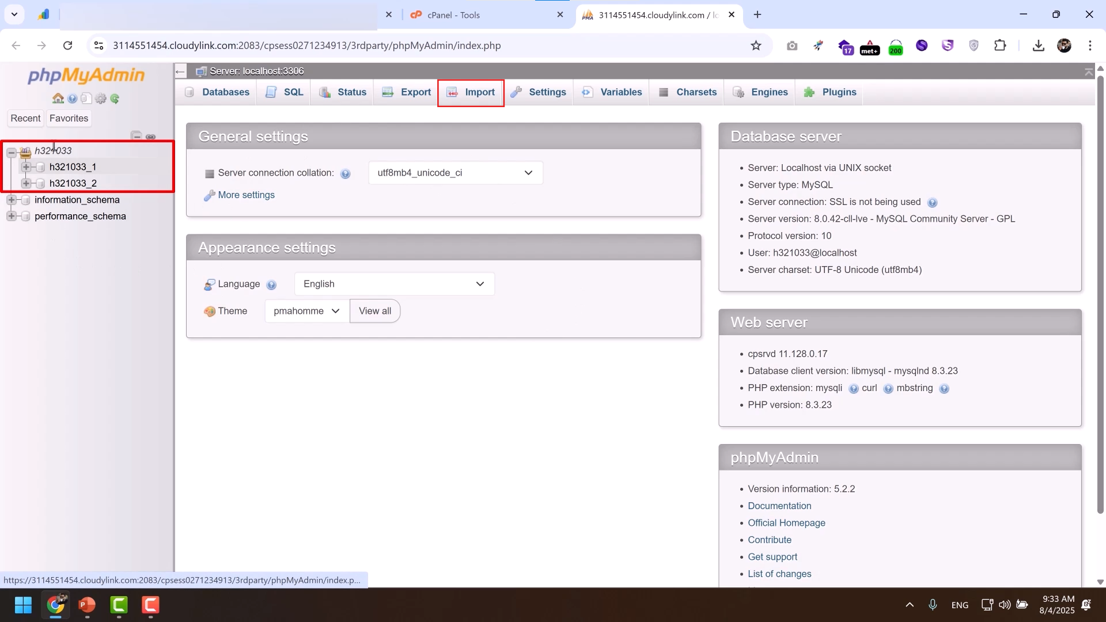Open help icon next to mbstring extension

tap(944, 389)
